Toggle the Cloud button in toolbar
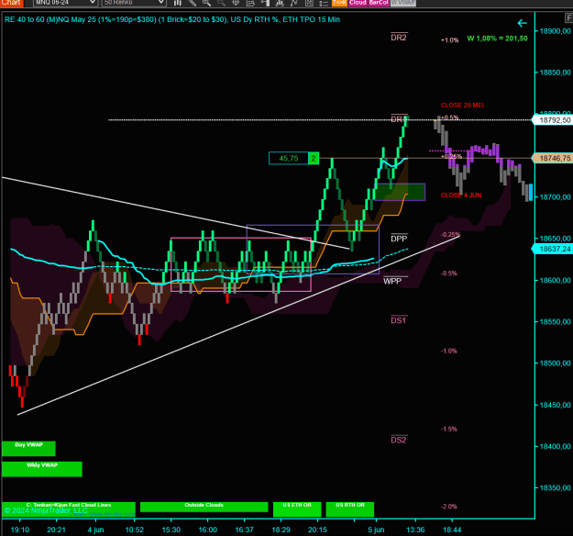 (358, 3)
